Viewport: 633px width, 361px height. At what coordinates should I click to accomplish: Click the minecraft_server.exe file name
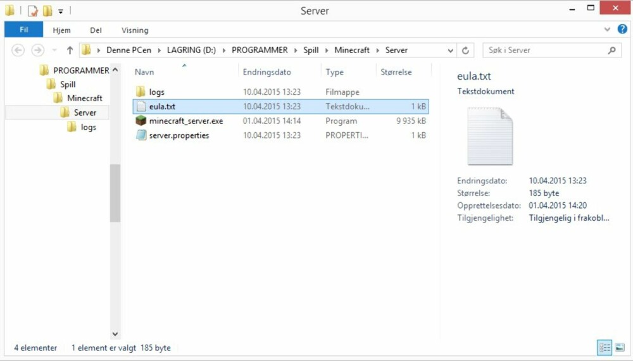(x=186, y=121)
